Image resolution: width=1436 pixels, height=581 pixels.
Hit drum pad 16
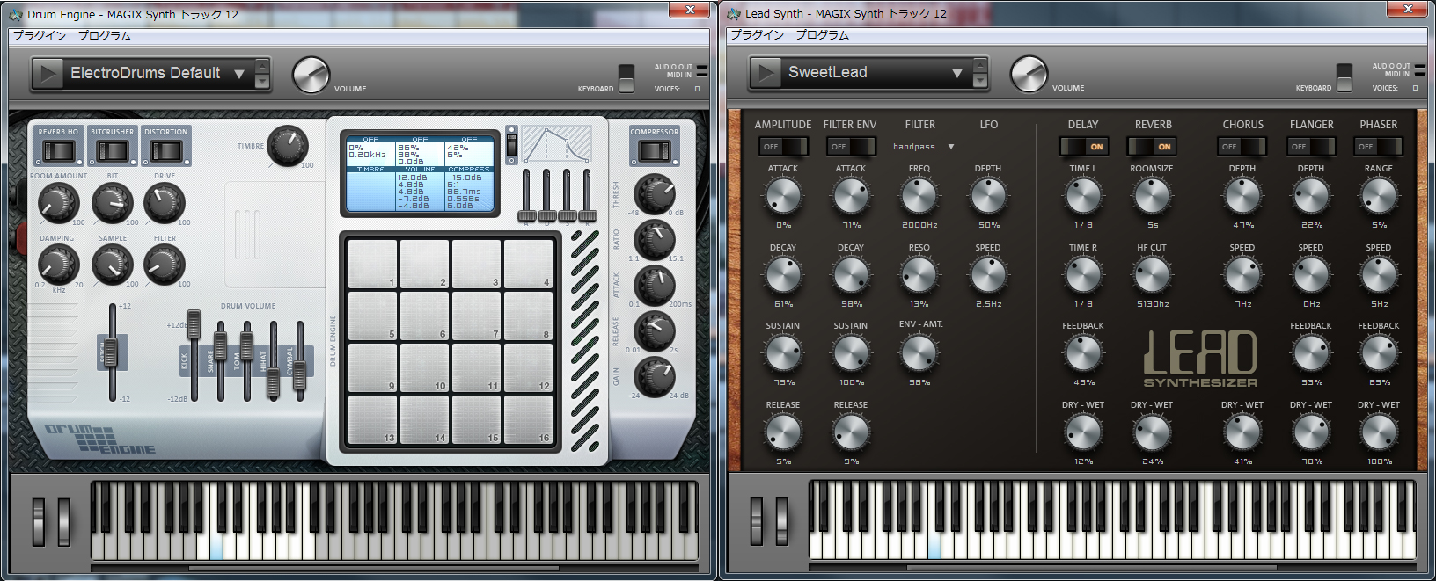528,420
